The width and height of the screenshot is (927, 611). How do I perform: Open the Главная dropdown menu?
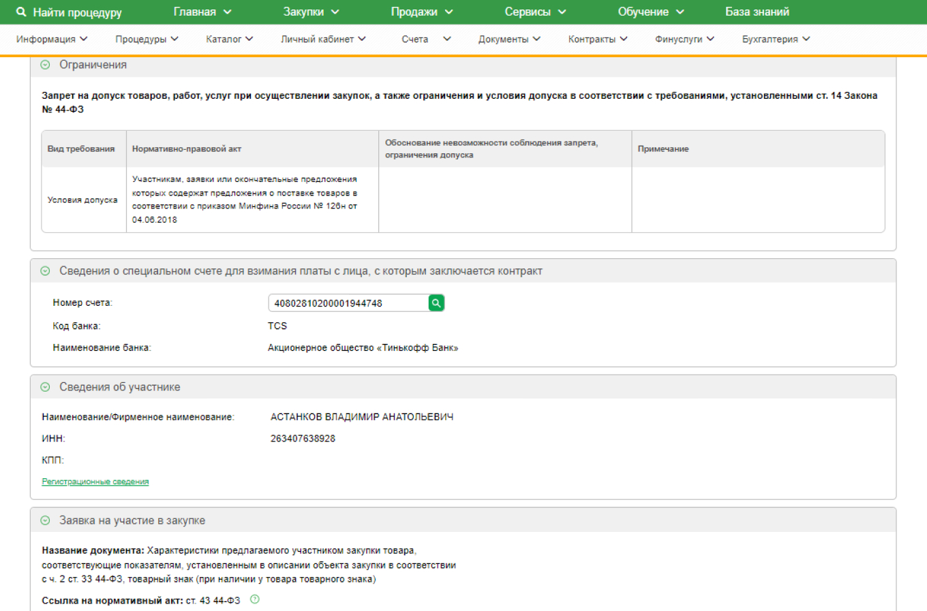coord(202,12)
